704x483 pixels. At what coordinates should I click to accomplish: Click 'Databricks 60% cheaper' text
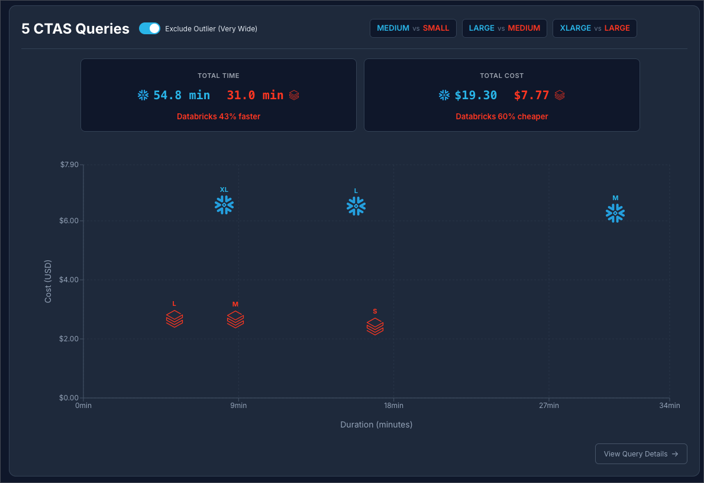[502, 116]
